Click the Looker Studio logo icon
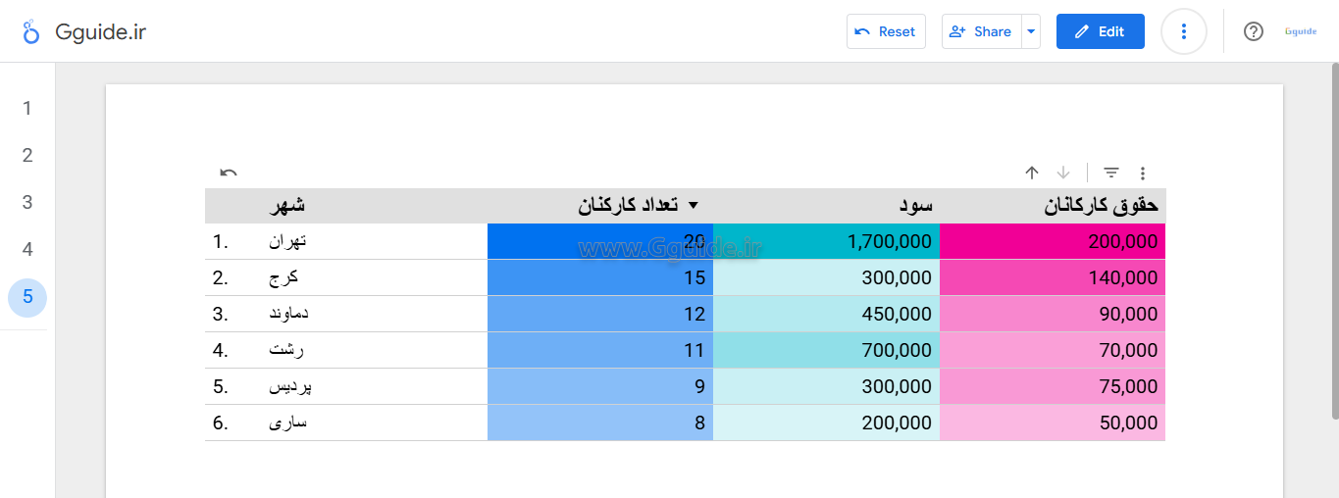This screenshot has height=498, width=1339. (31, 31)
